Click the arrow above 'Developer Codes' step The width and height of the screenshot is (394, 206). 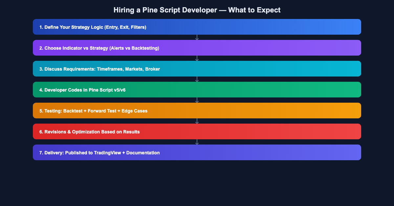pyautogui.click(x=197, y=79)
